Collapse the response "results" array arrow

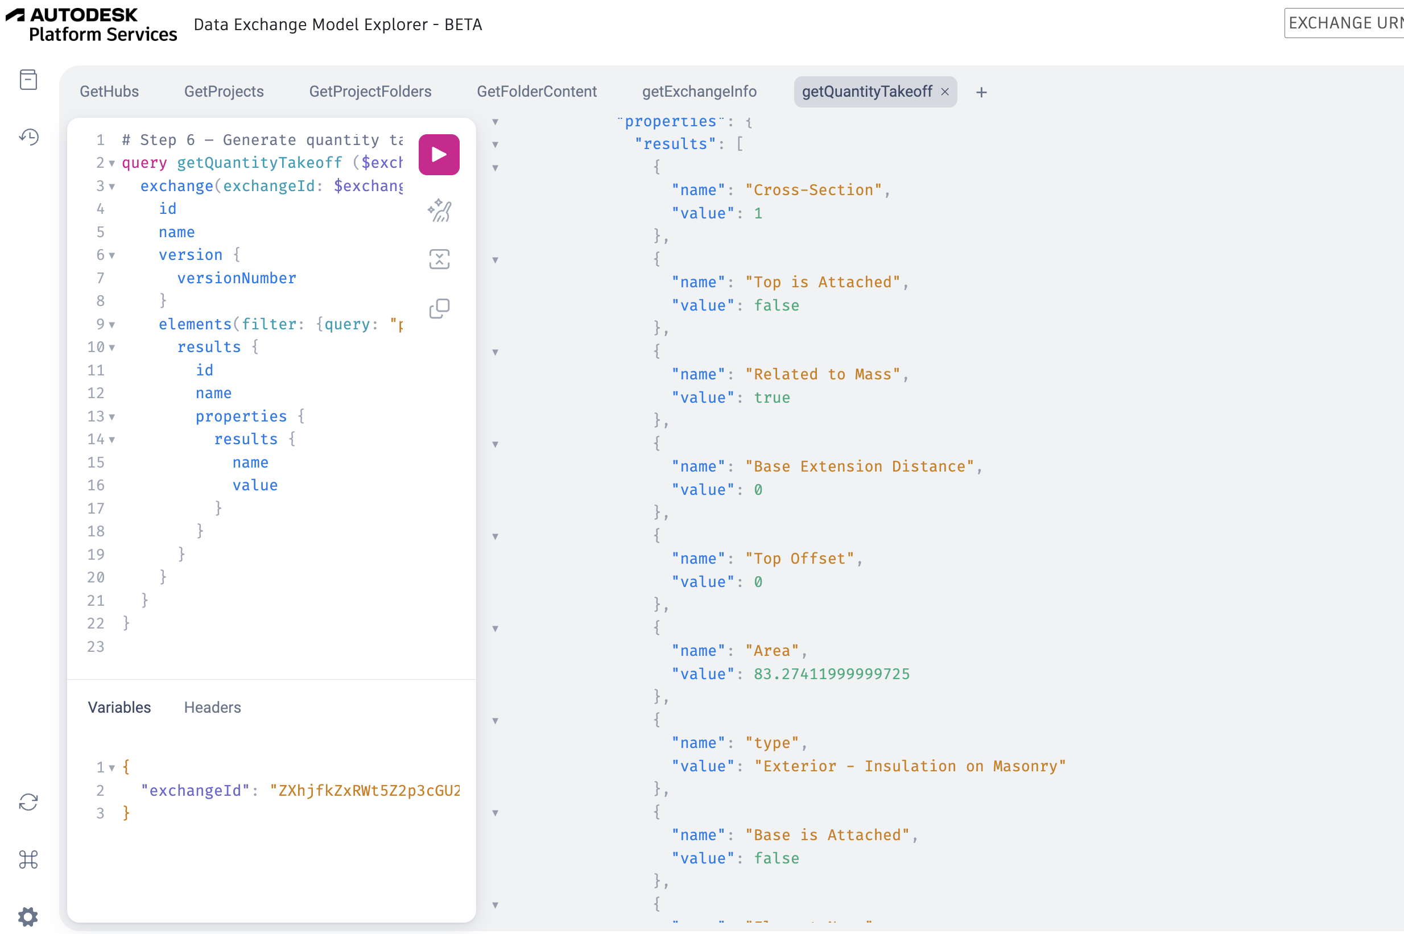495,144
